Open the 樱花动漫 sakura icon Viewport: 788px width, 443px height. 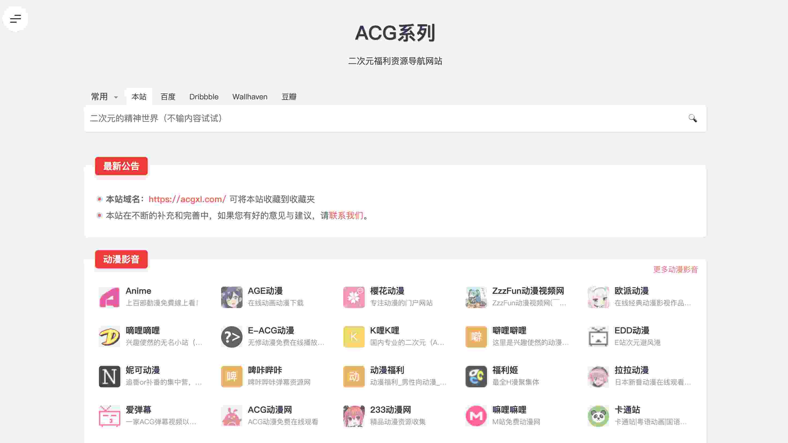tap(354, 297)
